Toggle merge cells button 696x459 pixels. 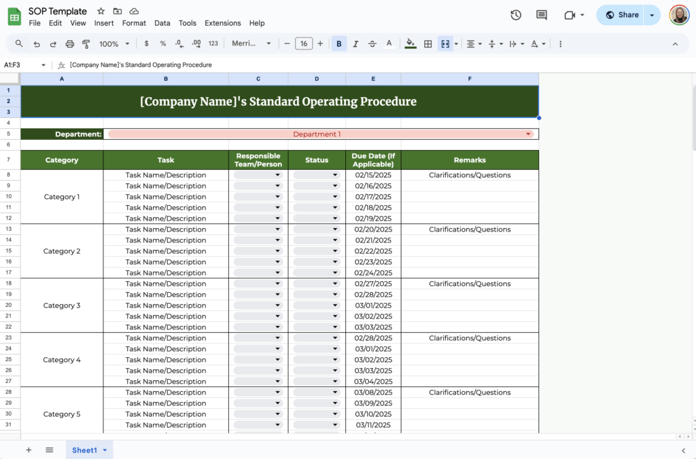coord(445,43)
